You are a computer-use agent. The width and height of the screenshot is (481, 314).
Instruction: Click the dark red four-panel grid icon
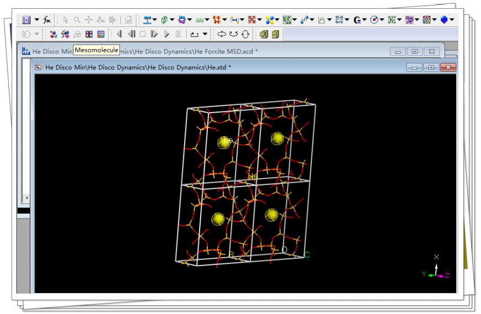pos(89,34)
